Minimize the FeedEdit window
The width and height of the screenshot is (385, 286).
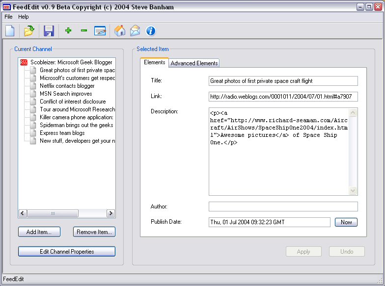click(360, 7)
